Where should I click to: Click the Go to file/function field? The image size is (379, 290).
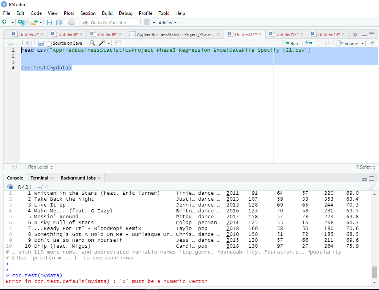pyautogui.click(x=109, y=23)
